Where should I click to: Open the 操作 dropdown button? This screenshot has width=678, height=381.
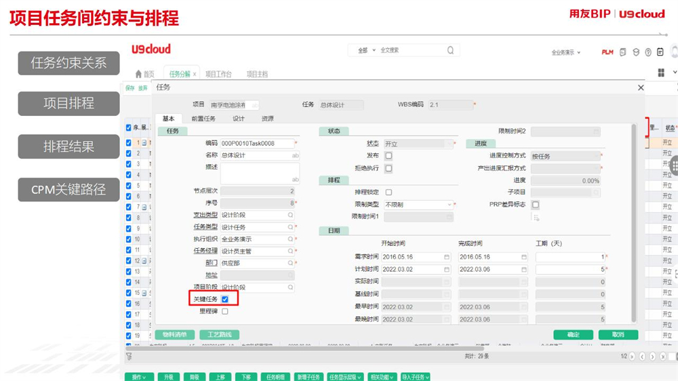click(x=139, y=377)
